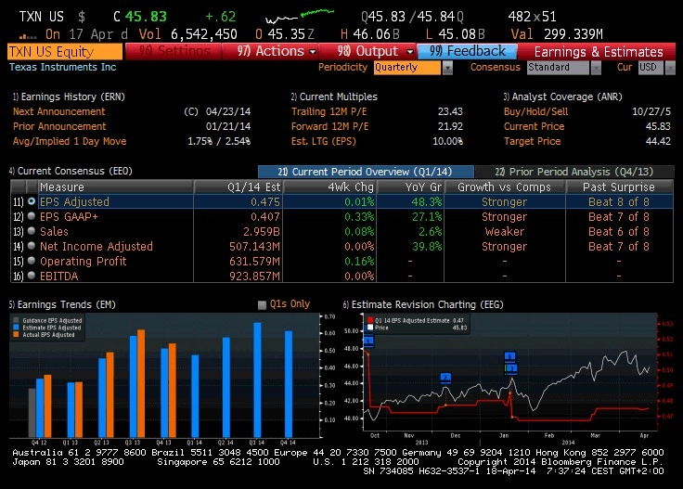
Task: Click the Weaker growth cell for Sales
Action: click(x=505, y=232)
